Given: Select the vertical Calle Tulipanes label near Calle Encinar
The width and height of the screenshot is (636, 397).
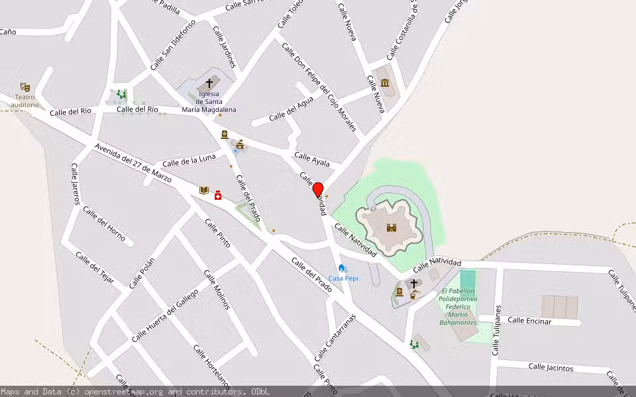Looking at the screenshot, I should tap(496, 330).
